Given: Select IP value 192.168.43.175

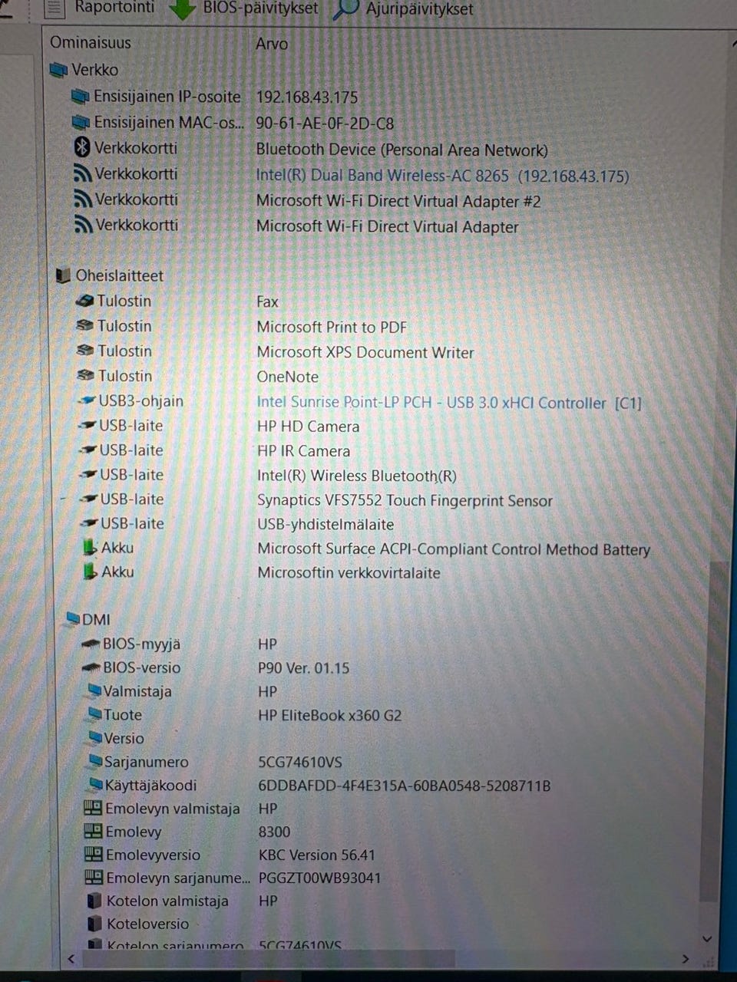Looking at the screenshot, I should (x=307, y=97).
